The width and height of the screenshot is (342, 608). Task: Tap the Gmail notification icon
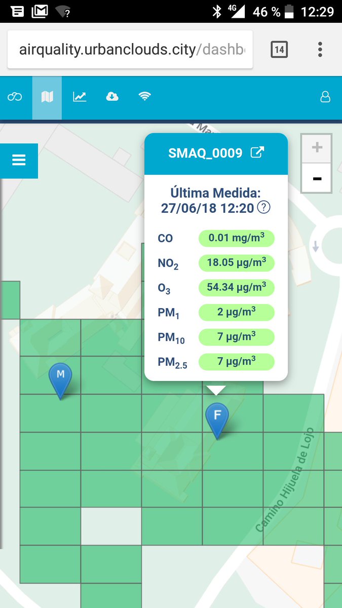(x=40, y=12)
